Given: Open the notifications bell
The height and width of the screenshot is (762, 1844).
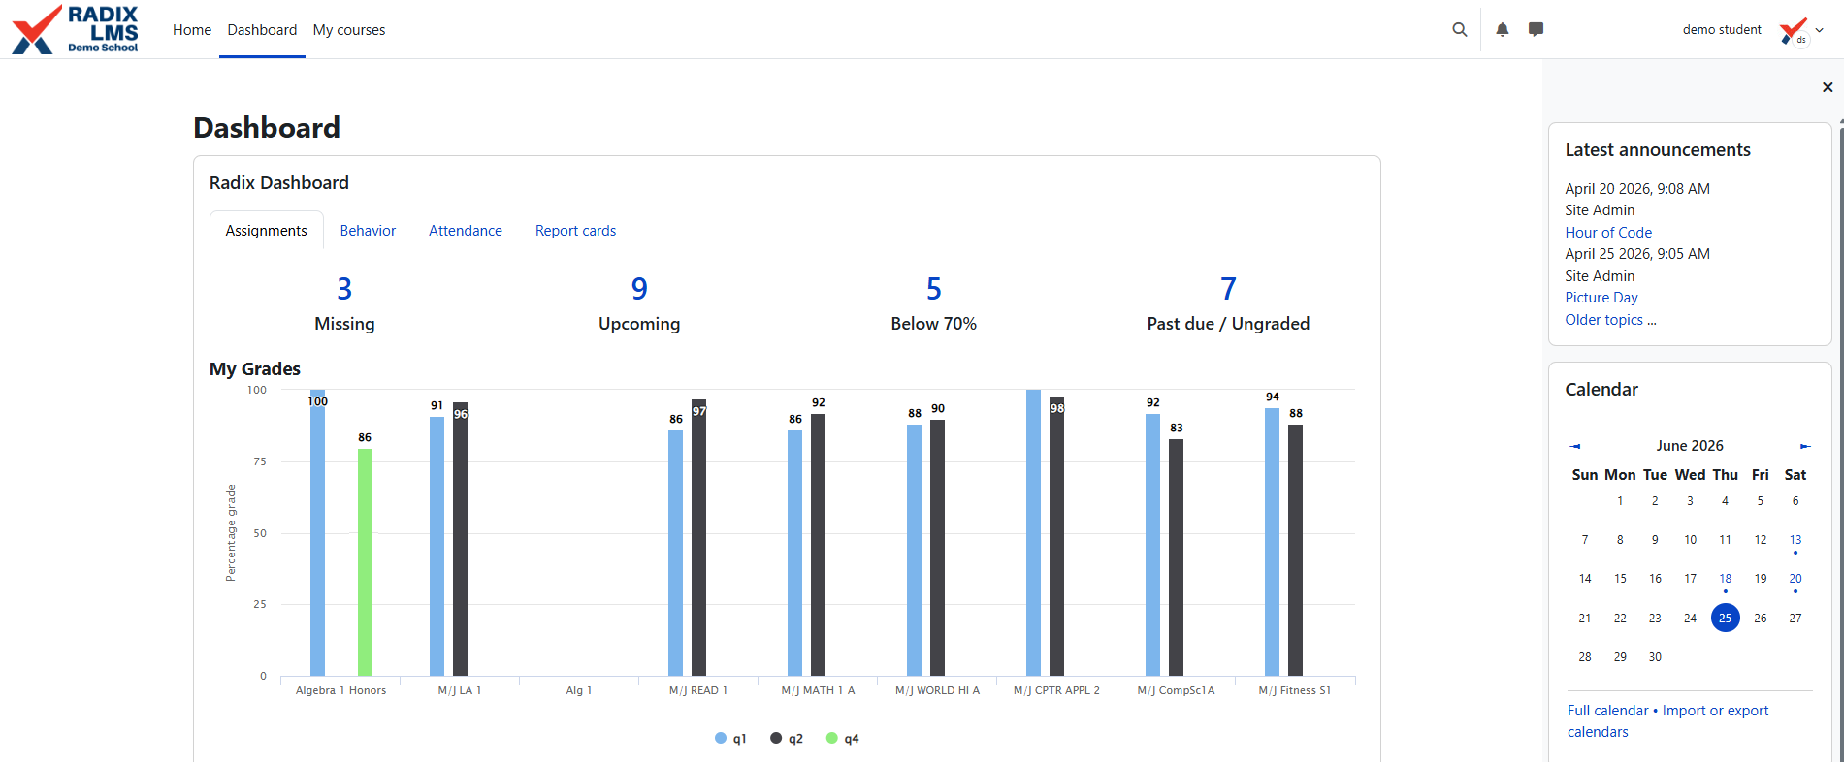Looking at the screenshot, I should coord(1503,30).
